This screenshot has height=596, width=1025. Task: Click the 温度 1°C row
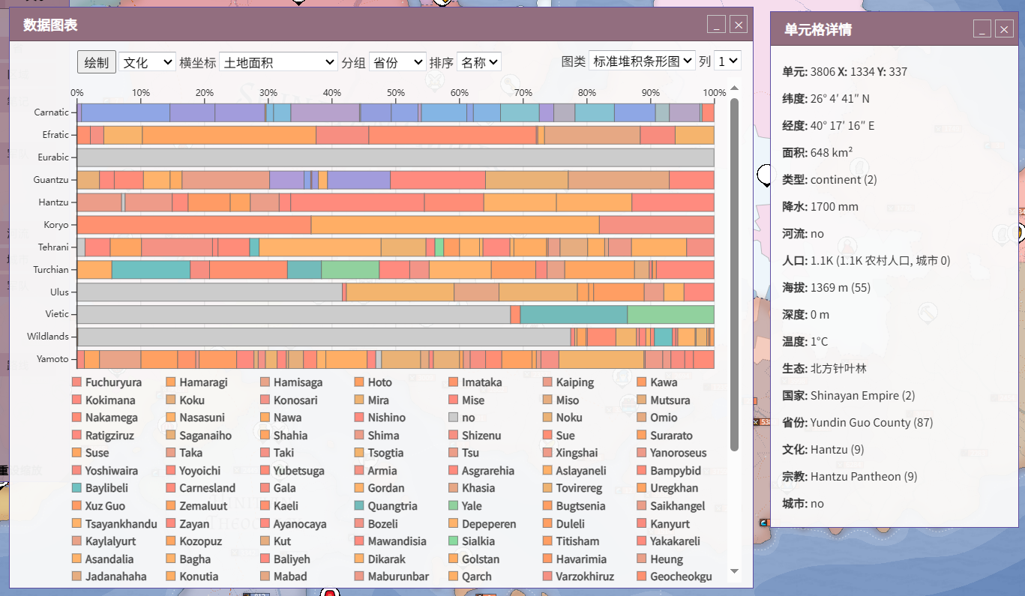[x=805, y=342]
